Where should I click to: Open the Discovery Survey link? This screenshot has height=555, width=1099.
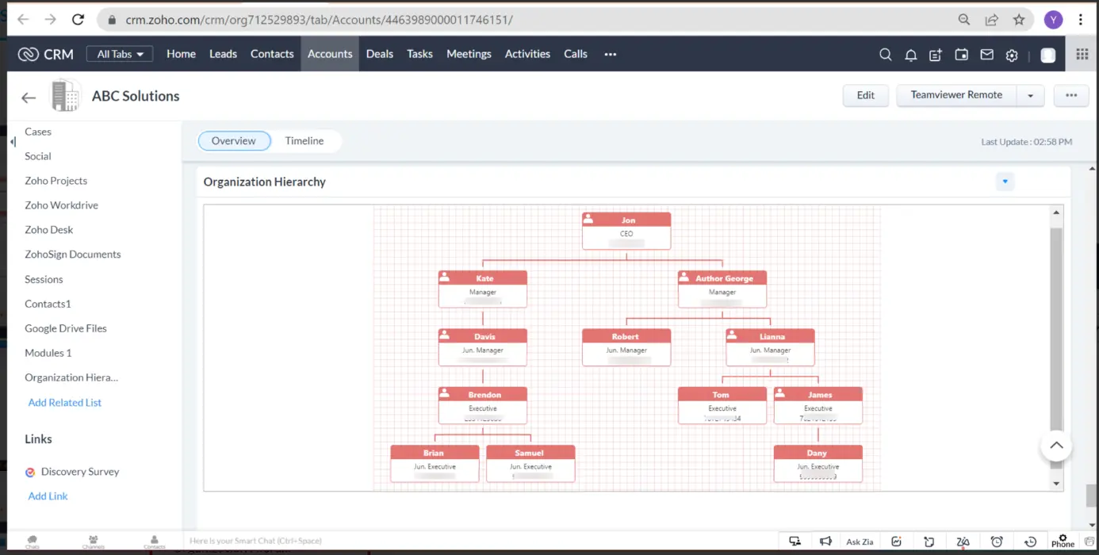click(80, 471)
